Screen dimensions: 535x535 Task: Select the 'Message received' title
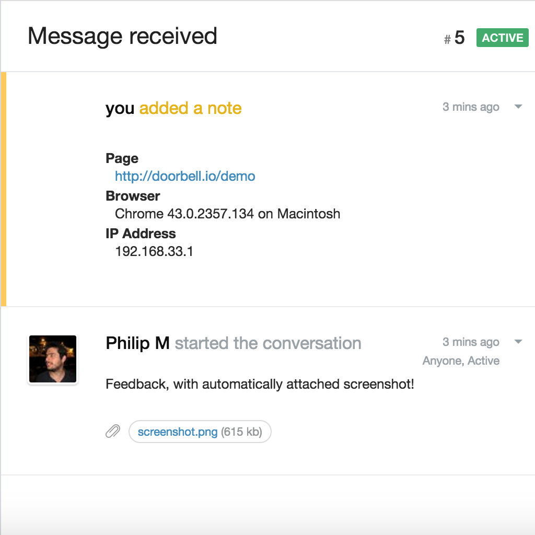[122, 36]
